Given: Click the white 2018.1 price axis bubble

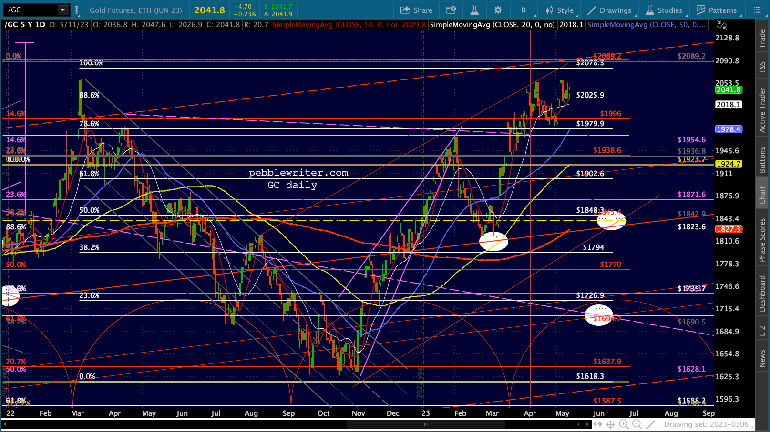Looking at the screenshot, I should click(x=729, y=105).
